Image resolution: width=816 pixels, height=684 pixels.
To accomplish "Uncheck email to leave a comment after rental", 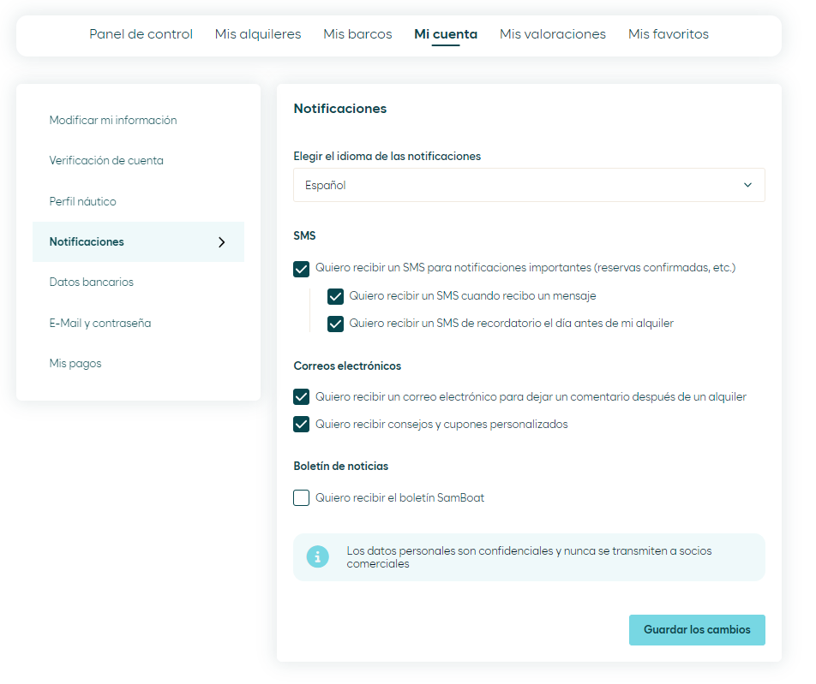I will pyautogui.click(x=302, y=397).
